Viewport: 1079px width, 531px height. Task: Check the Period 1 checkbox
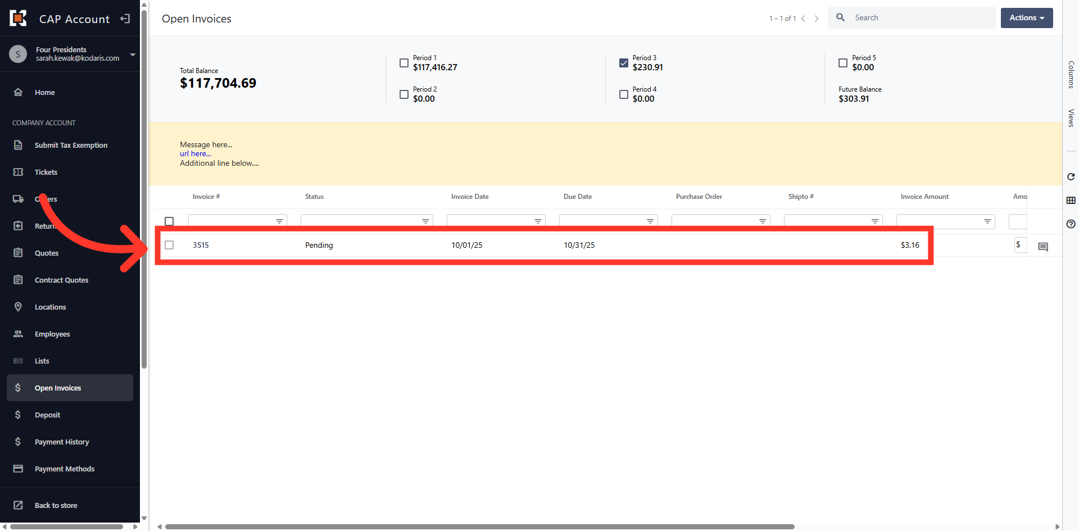click(x=404, y=63)
